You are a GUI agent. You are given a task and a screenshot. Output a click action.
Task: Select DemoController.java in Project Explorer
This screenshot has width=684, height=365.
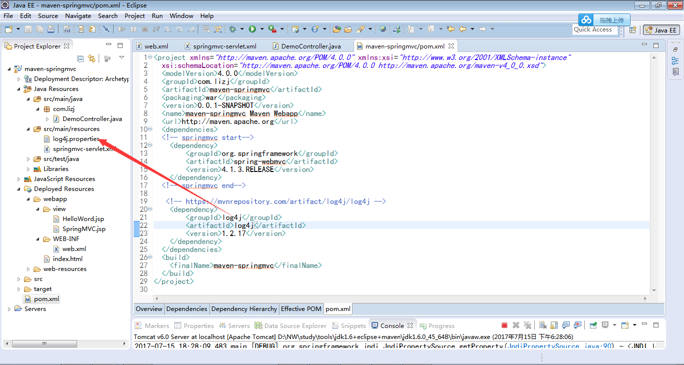88,119
